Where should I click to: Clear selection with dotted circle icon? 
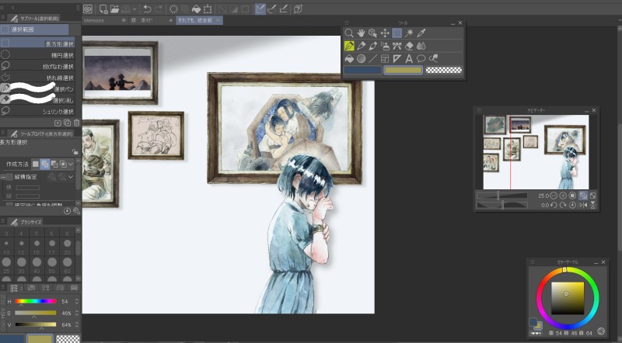pyautogui.click(x=173, y=9)
